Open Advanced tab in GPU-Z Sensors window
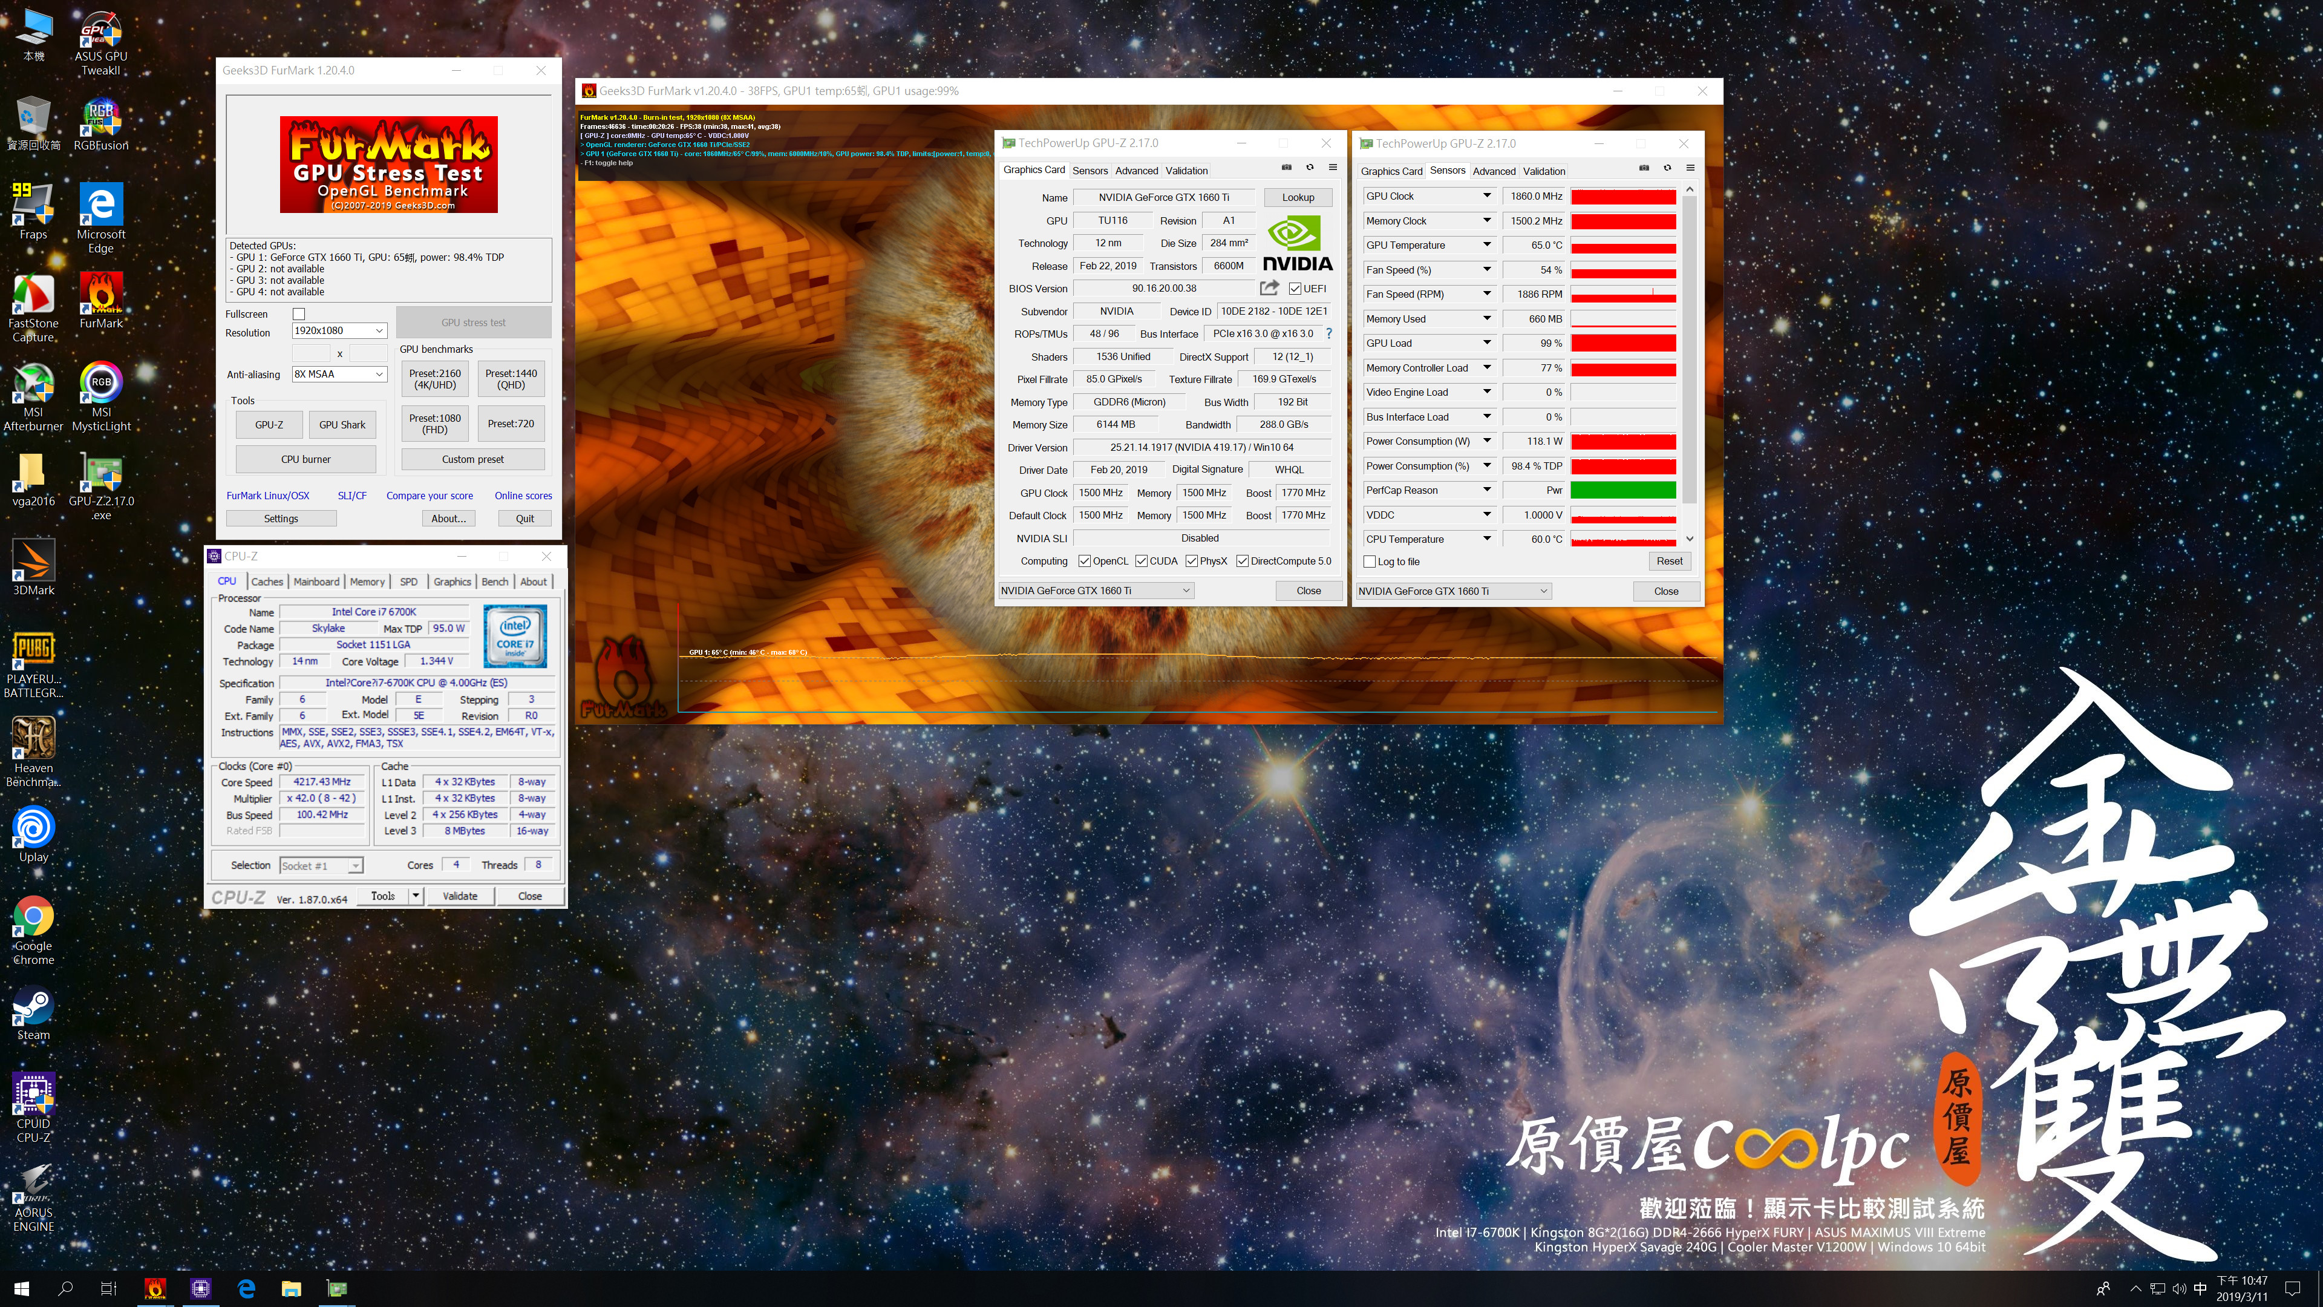 (1494, 171)
